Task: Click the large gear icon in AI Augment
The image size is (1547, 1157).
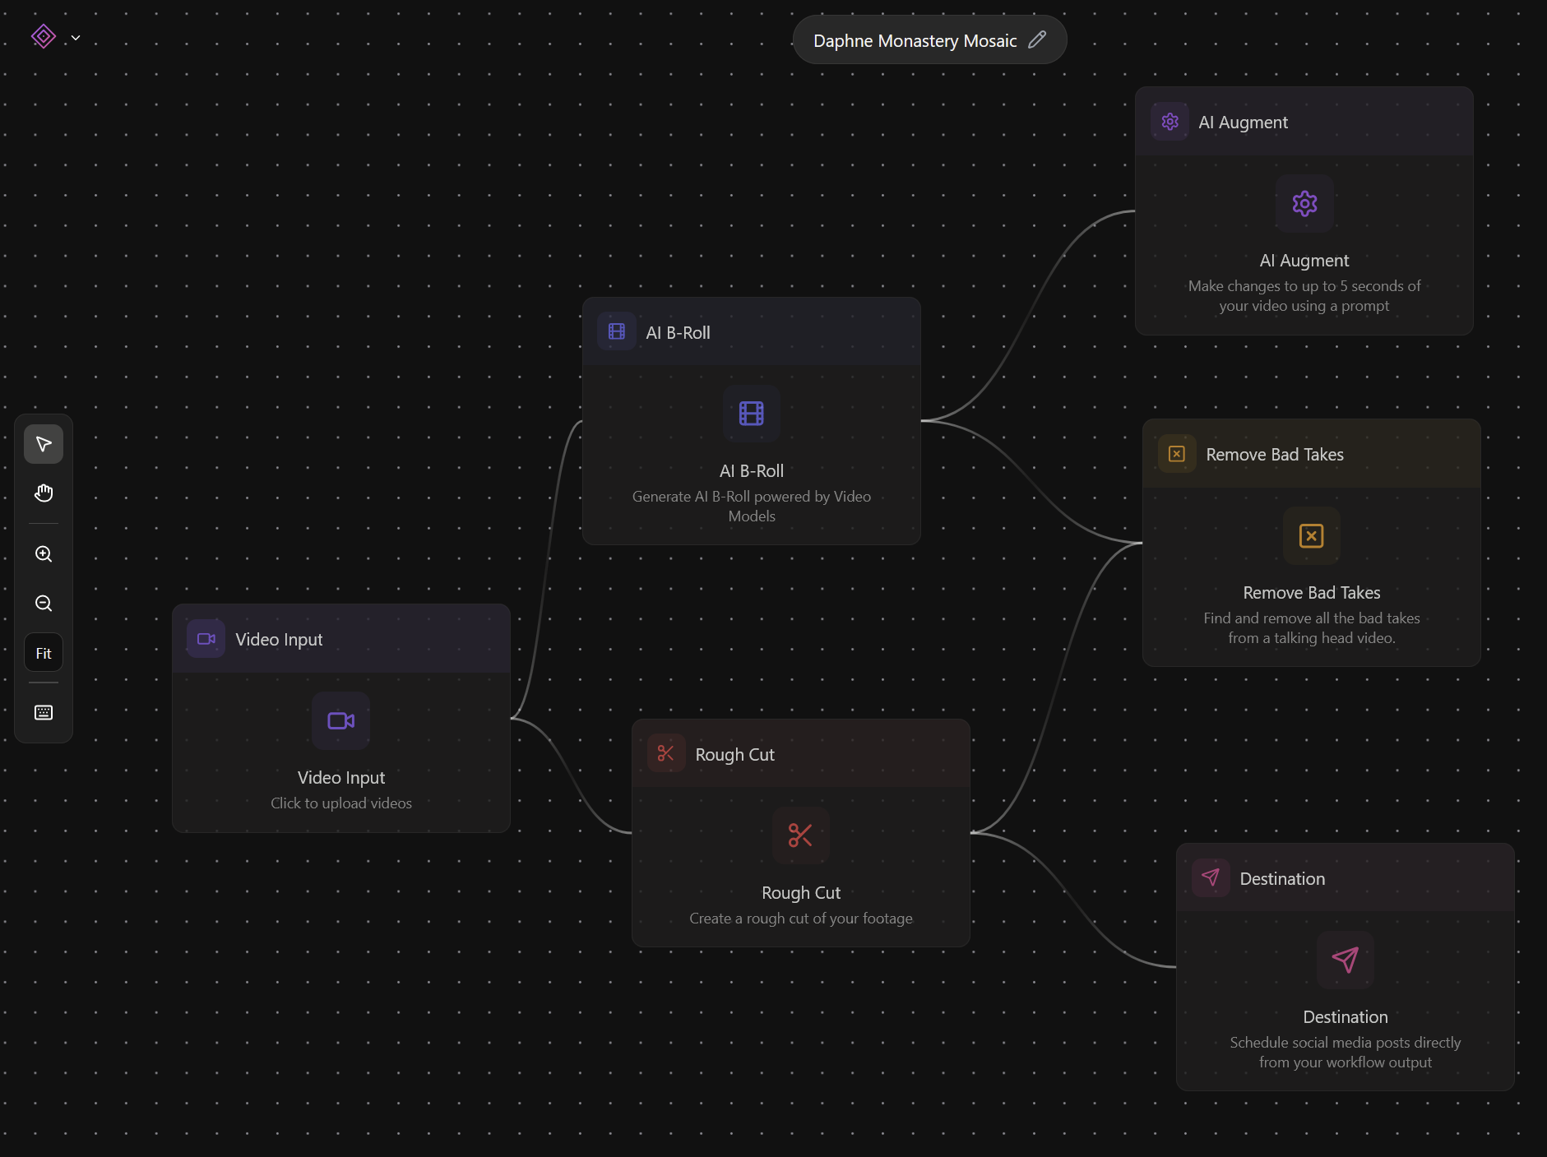Action: [1304, 203]
